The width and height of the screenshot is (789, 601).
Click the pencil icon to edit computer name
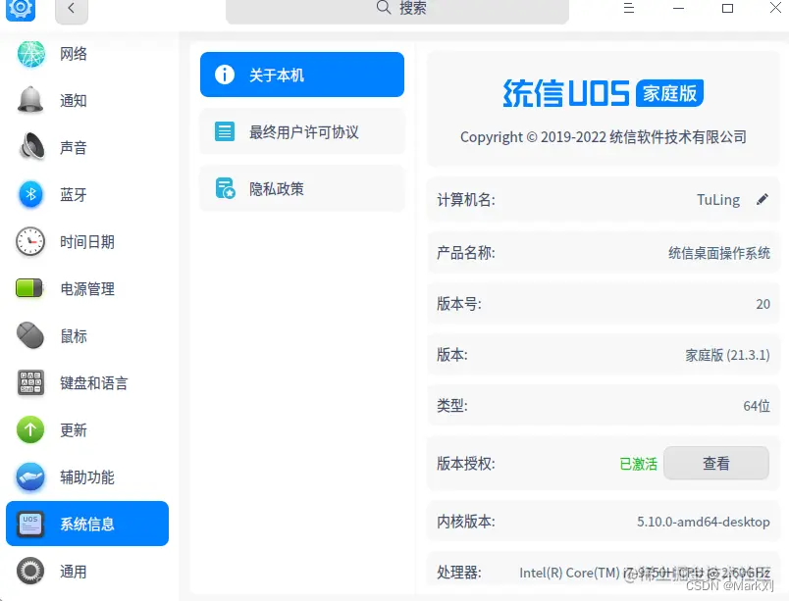(763, 199)
